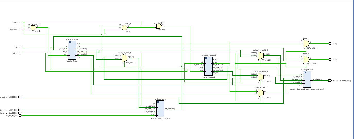Click the wr_en pin on u_input_ram
This screenshot has height=139, width=354.
[153, 114]
